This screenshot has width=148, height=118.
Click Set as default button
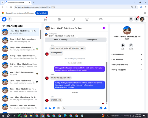point(42,13)
